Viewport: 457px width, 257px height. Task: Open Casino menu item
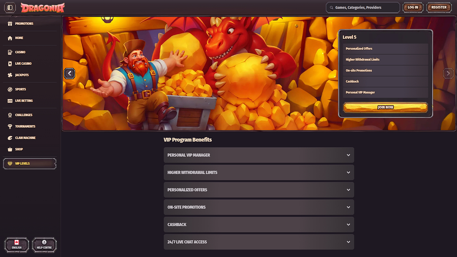tap(30, 52)
